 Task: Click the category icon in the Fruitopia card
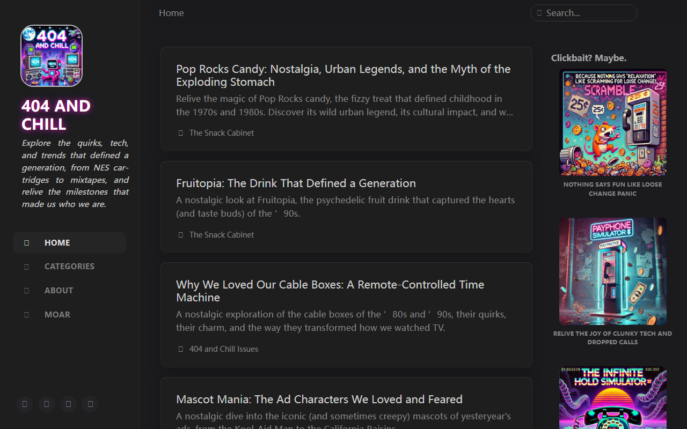coord(181,235)
